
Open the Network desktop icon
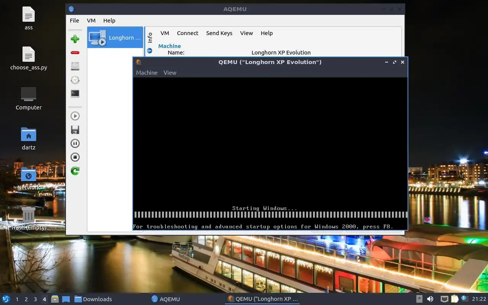tap(29, 178)
